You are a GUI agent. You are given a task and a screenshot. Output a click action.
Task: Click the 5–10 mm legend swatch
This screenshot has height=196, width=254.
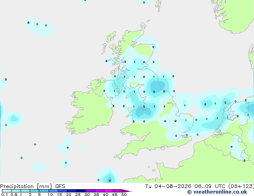(44, 191)
